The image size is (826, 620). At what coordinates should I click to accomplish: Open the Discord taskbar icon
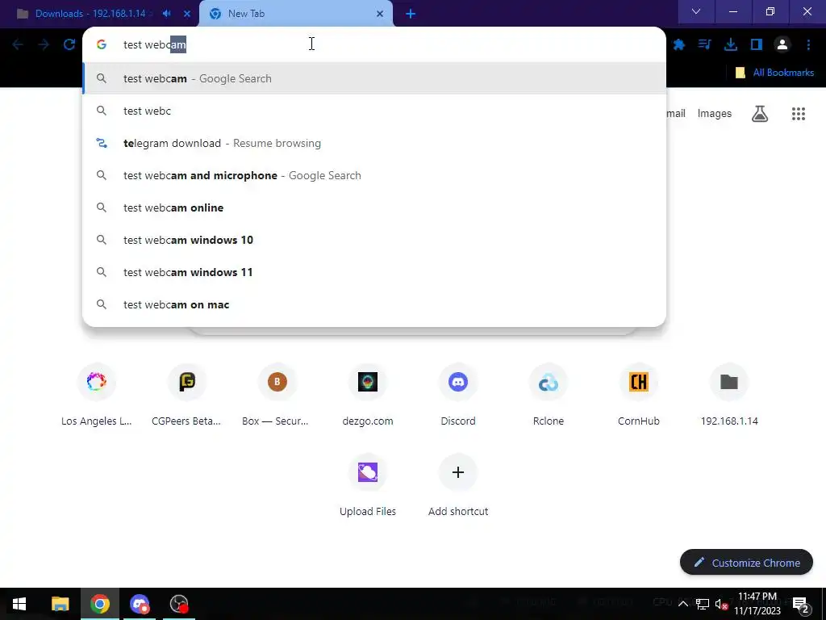[140, 604]
